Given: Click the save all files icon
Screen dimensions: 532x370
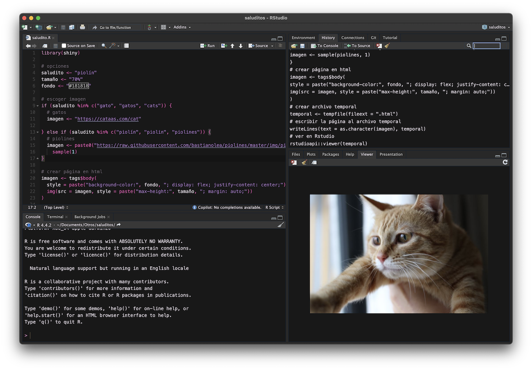Looking at the screenshot, I should (72, 27).
